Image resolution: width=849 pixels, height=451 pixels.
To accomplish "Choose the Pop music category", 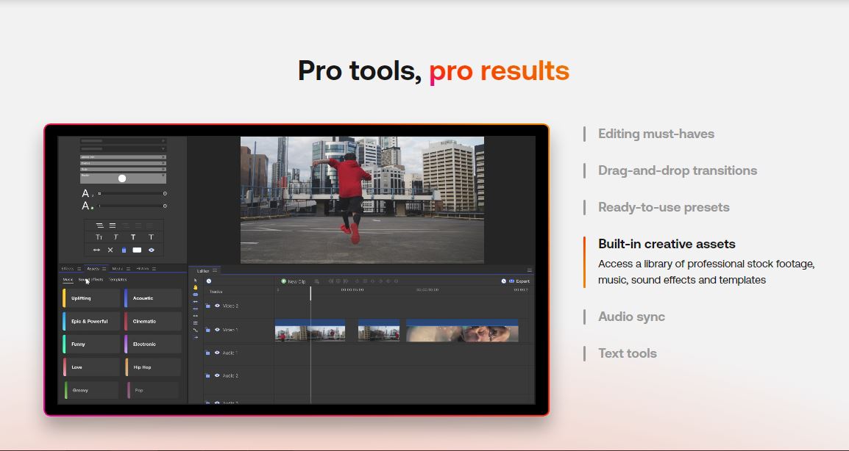I will click(x=153, y=390).
